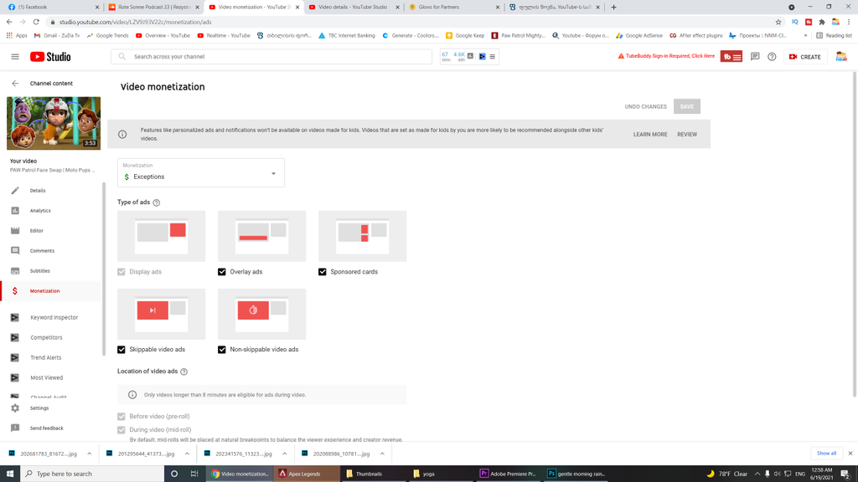
Task: Uncheck Skippable video ads checkbox
Action: click(x=121, y=350)
